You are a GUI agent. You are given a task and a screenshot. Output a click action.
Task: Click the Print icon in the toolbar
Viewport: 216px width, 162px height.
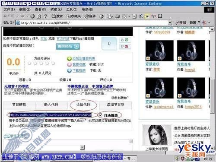[118, 16]
